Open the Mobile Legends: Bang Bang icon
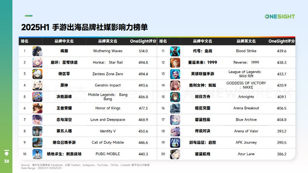The height and width of the screenshot is (173, 308). pyautogui.click(x=38, y=97)
